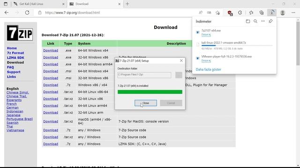Search downloads in İndirmeler panel
This screenshot has width=300, height=168.
pyautogui.click(x=255, y=21)
